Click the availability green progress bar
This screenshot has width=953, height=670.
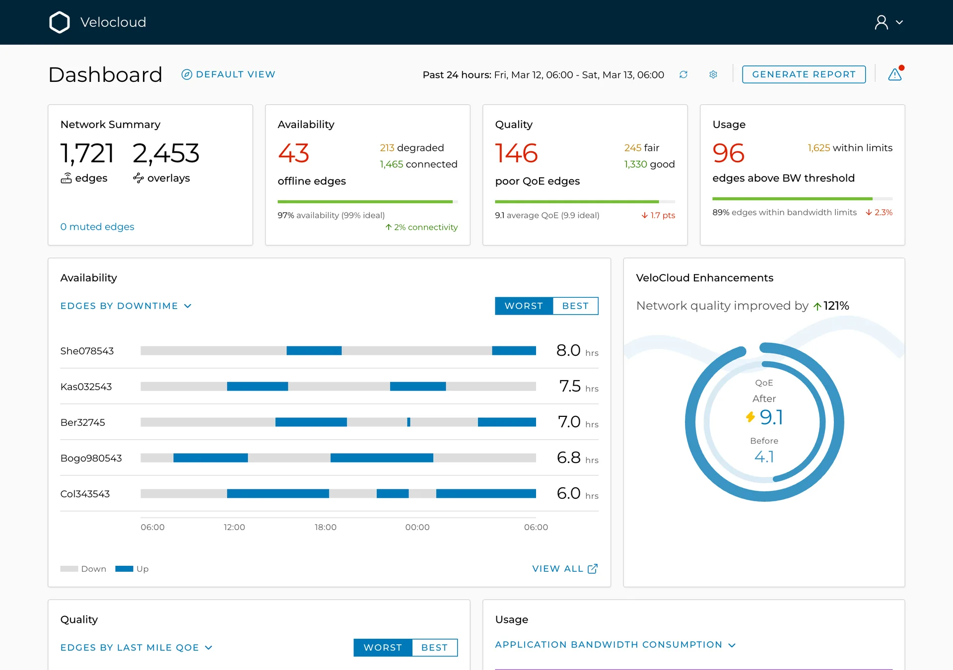coord(368,201)
